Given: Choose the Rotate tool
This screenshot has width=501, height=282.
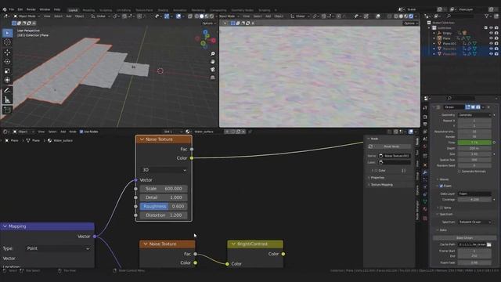Looking at the screenshot, I should 7,61.
